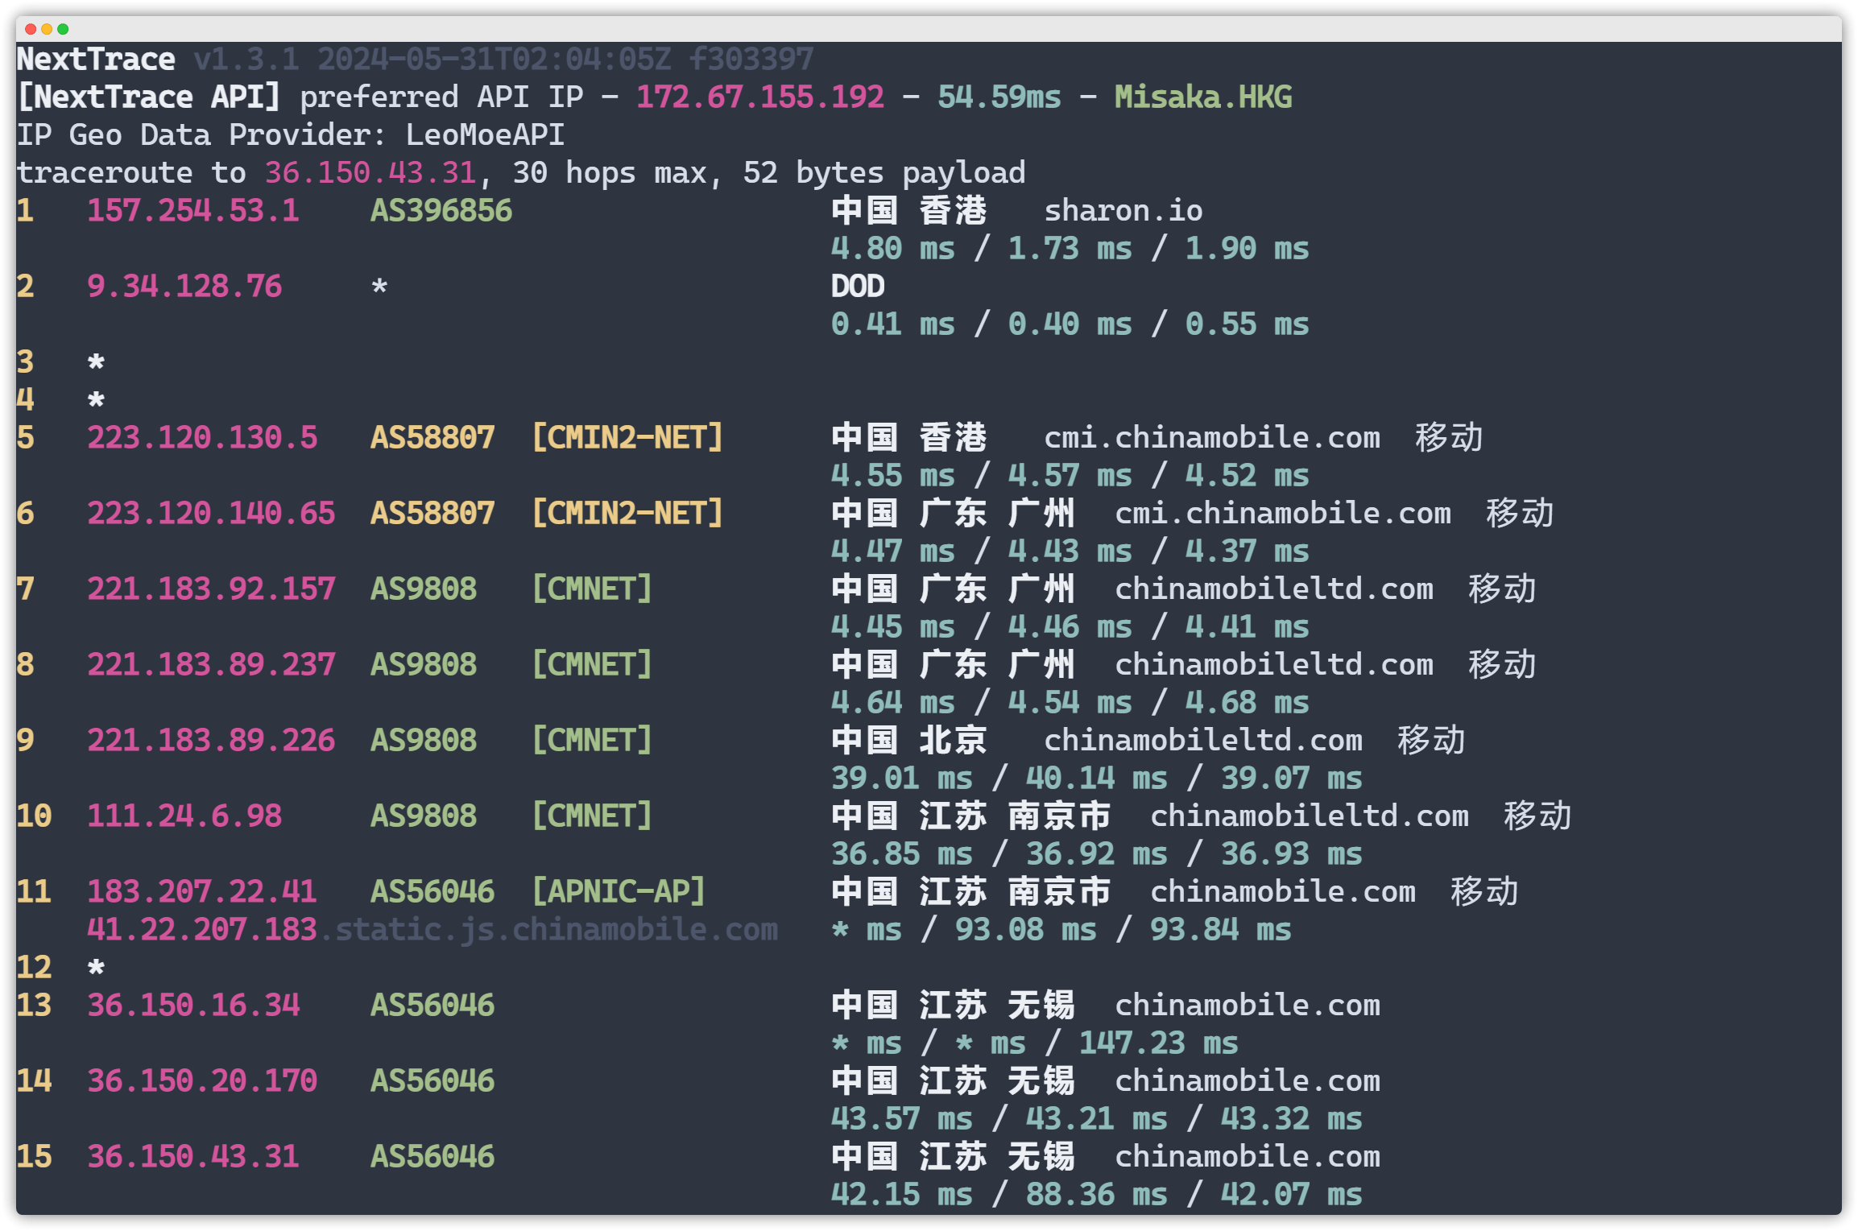
Task: Click the green maximize window button
Action: click(63, 29)
